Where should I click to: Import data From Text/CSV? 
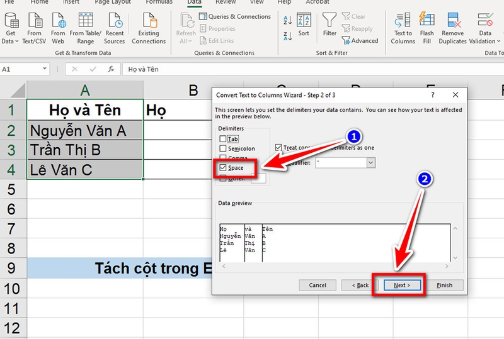pyautogui.click(x=35, y=29)
